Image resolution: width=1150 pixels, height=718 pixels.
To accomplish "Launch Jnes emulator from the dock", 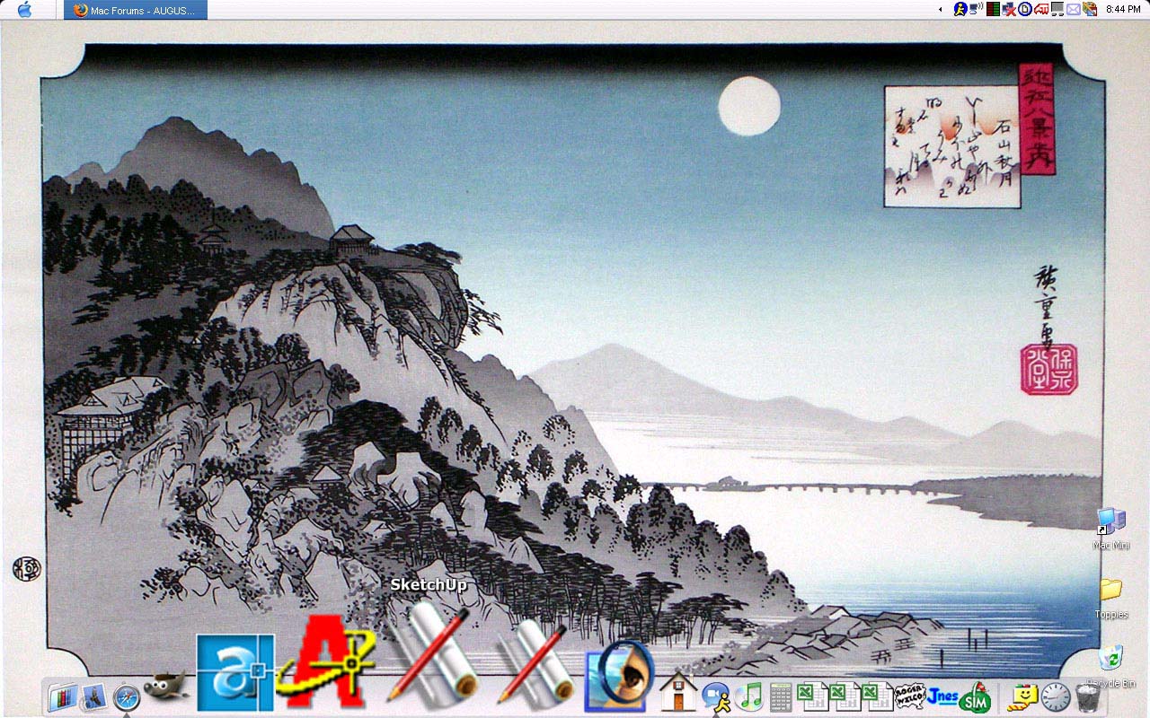I will [x=942, y=696].
